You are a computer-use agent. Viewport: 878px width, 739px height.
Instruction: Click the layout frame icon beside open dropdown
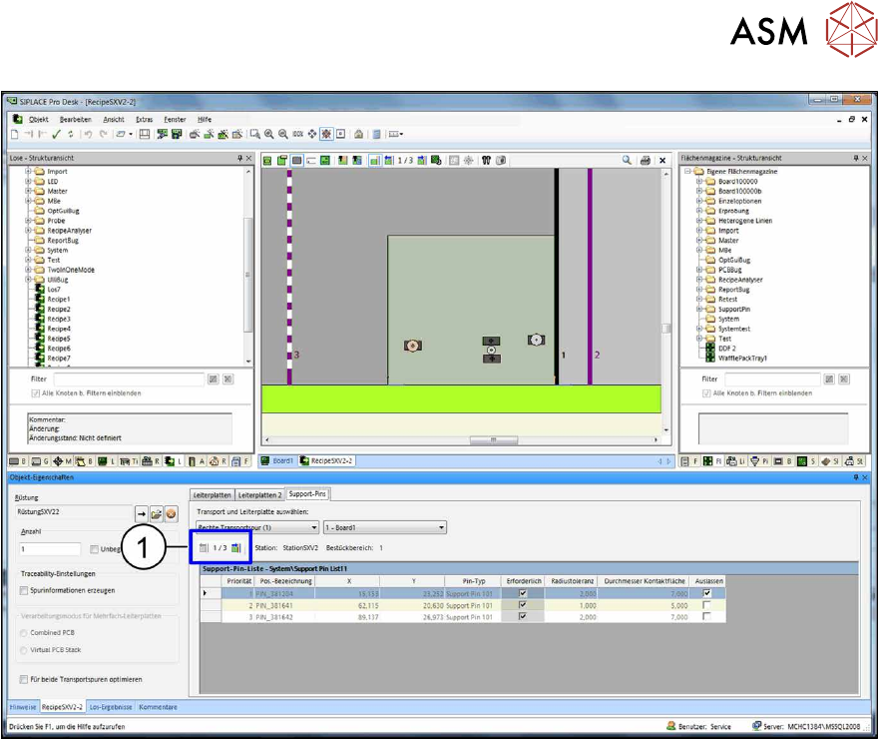(x=144, y=134)
